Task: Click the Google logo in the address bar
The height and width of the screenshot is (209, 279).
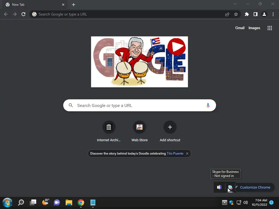Action: click(34, 14)
